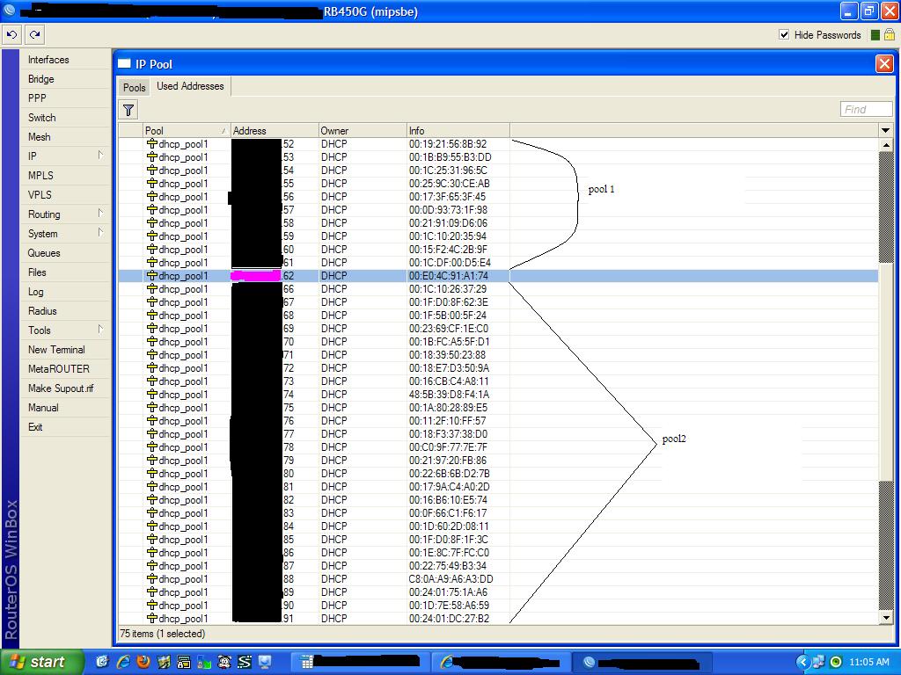The image size is (901, 675).
Task: Expand the IP submenu arrow in the sidebar
Action: tap(99, 156)
